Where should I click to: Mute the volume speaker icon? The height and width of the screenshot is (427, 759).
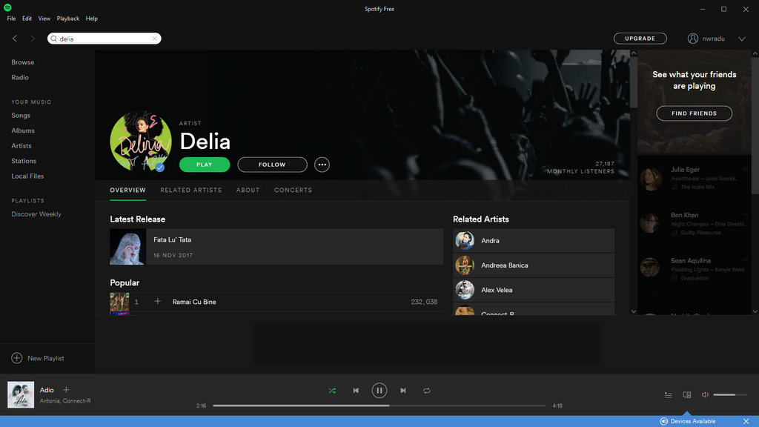pyautogui.click(x=705, y=395)
